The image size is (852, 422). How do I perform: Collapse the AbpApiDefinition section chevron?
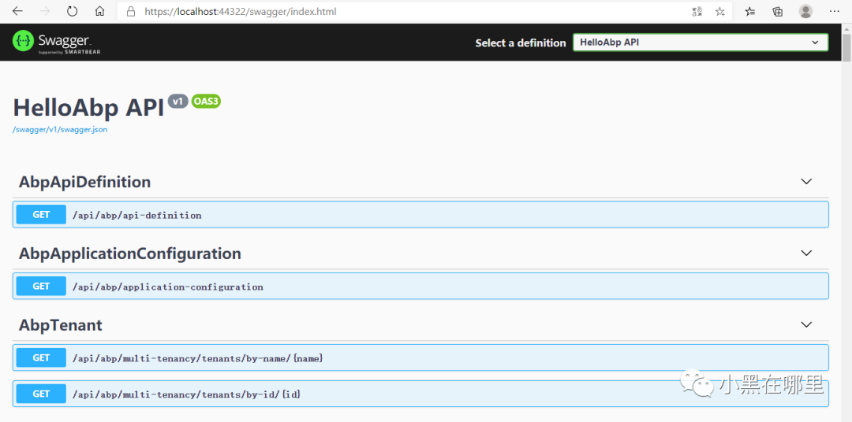pos(806,181)
